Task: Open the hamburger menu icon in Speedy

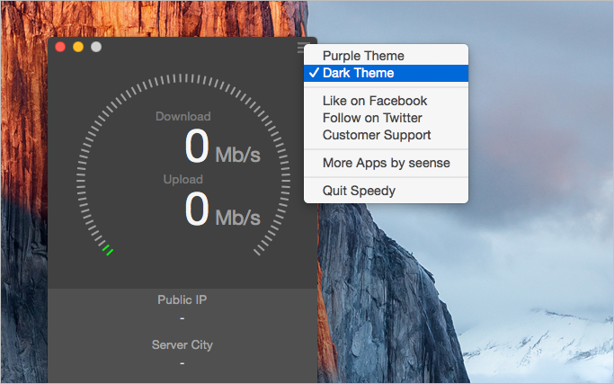Action: pyautogui.click(x=301, y=48)
